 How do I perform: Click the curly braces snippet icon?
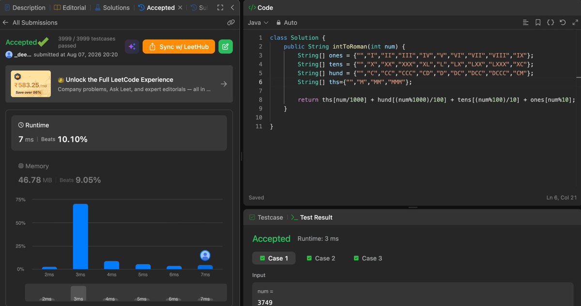[x=550, y=22]
